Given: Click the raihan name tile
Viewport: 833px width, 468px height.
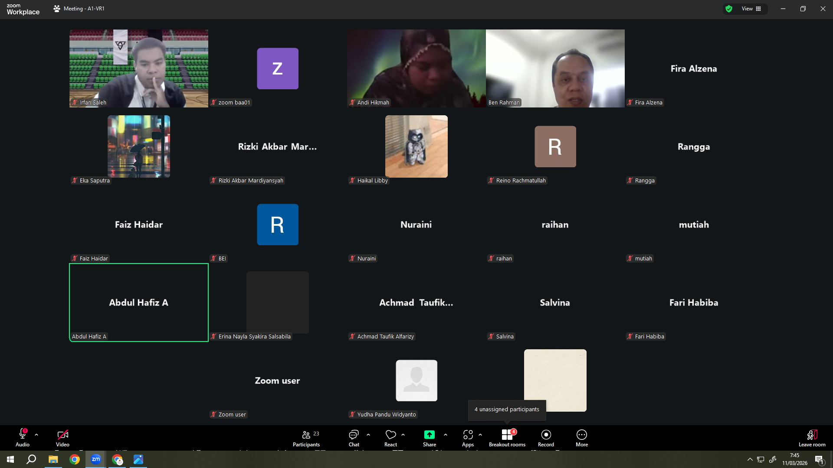Looking at the screenshot, I should pyautogui.click(x=555, y=224).
